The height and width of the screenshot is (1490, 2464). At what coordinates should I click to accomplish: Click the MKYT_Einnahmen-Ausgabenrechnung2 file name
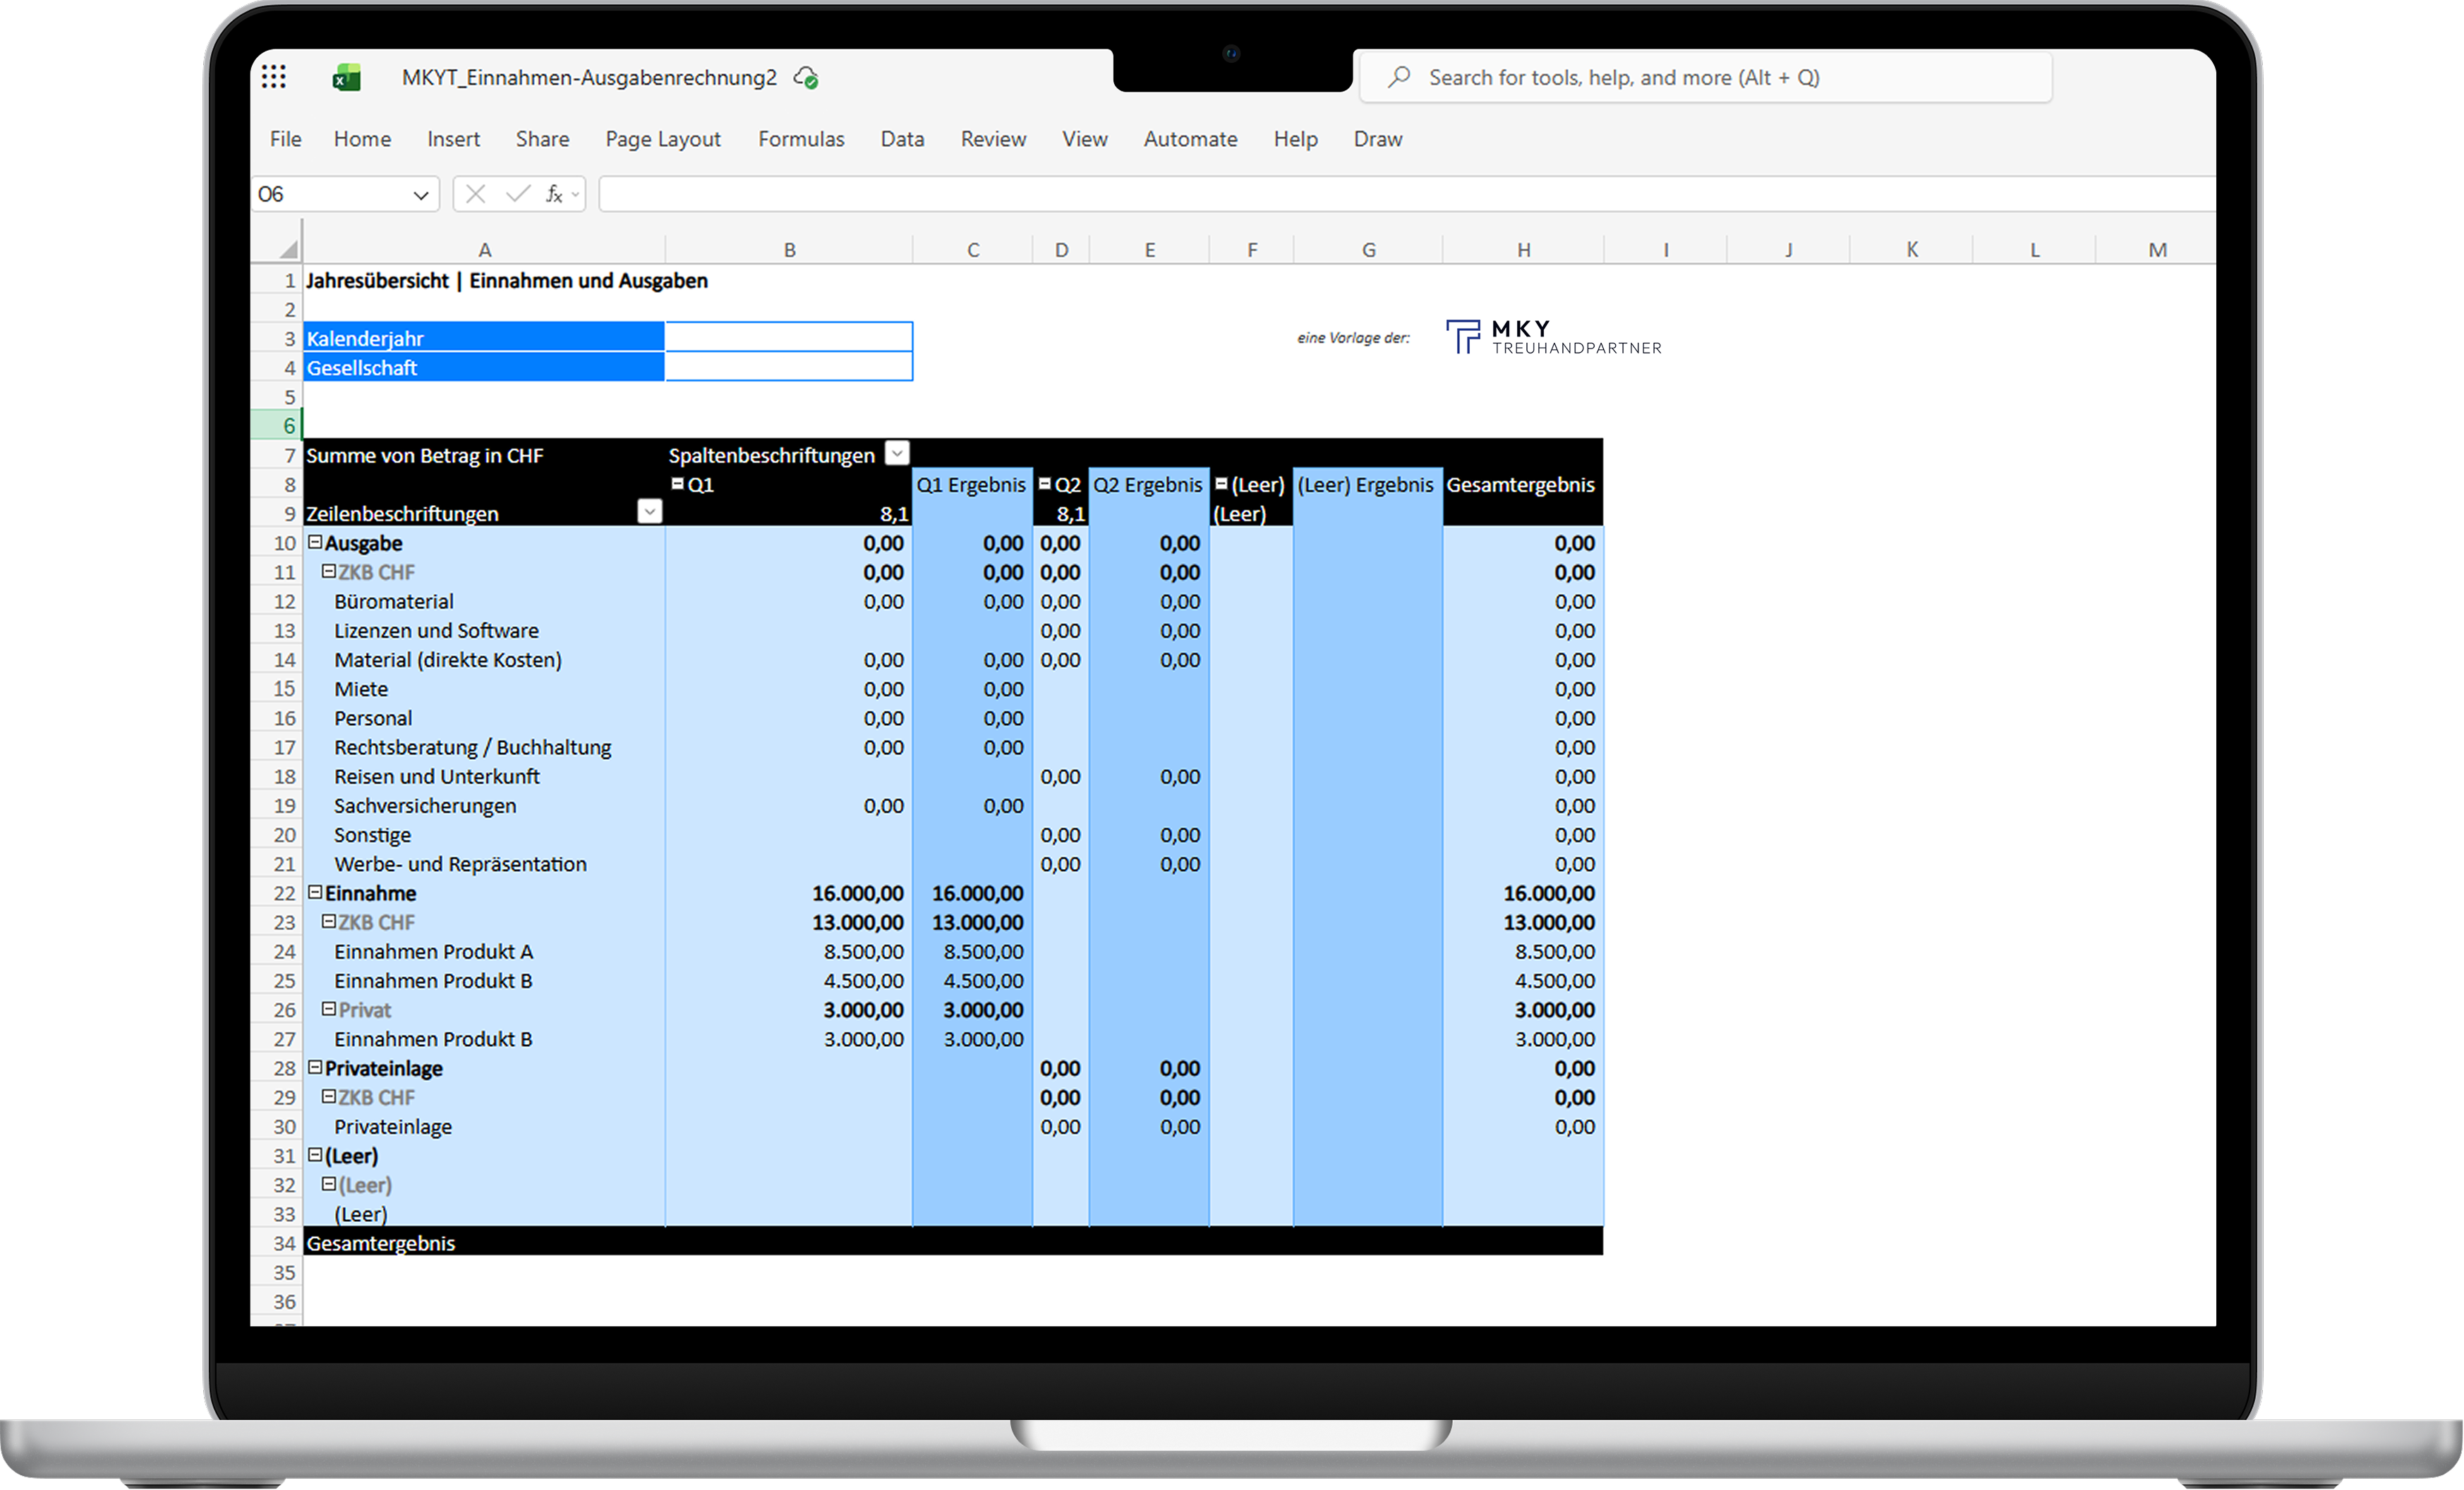[589, 77]
